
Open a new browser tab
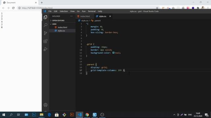pos(42,3)
